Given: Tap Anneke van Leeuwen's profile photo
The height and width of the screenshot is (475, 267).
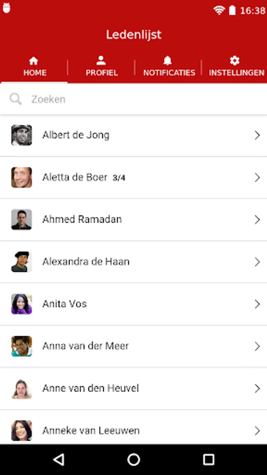Looking at the screenshot, I should pos(21,430).
